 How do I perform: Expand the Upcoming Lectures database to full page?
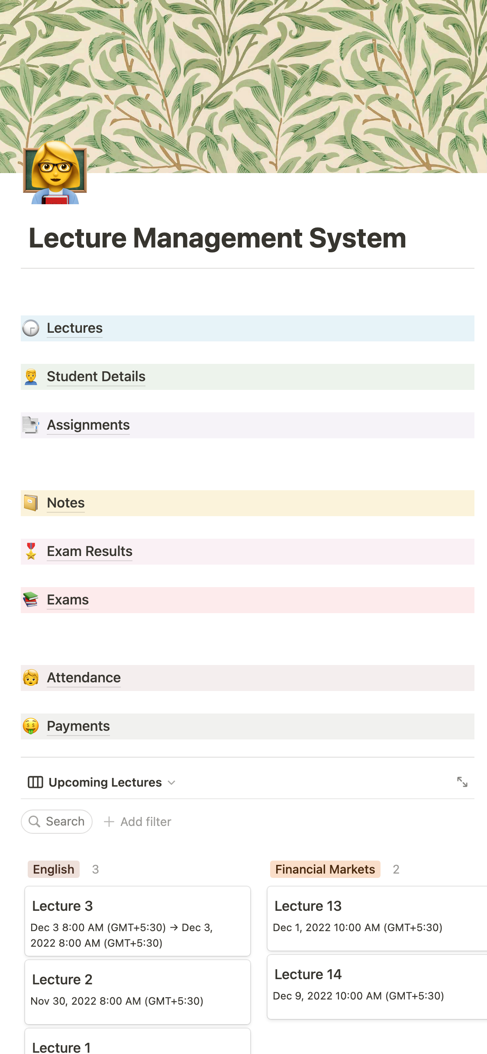pyautogui.click(x=462, y=782)
